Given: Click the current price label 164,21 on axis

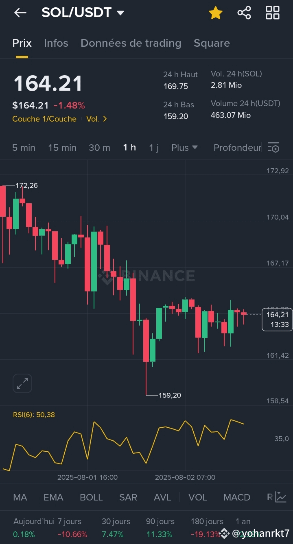Looking at the screenshot, I should coord(278,315).
